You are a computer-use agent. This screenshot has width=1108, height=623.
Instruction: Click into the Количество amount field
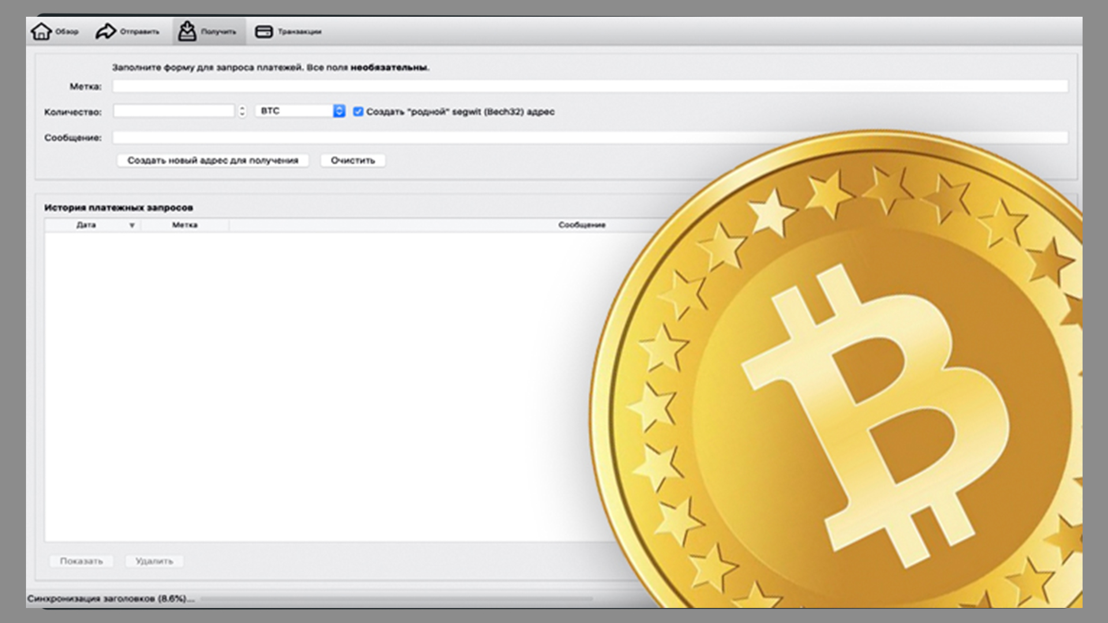tap(174, 111)
